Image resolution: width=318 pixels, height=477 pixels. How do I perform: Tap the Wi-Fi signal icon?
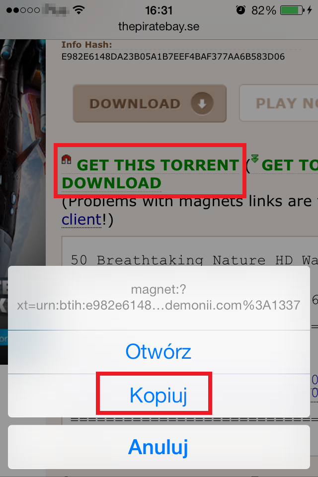click(x=79, y=10)
